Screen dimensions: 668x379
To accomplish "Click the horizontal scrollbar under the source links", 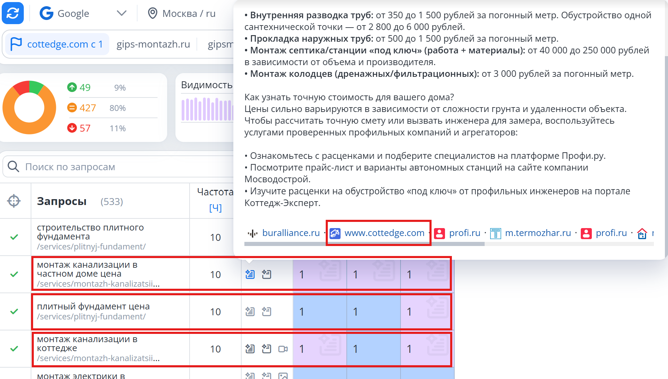I will point(364,244).
